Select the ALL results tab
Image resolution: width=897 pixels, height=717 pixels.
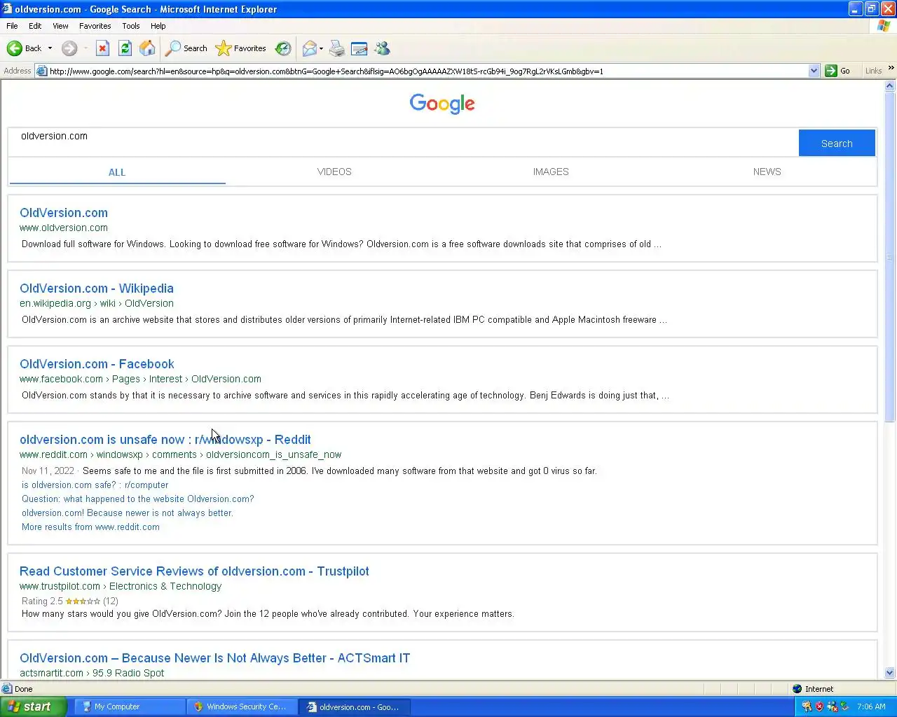pyautogui.click(x=117, y=172)
